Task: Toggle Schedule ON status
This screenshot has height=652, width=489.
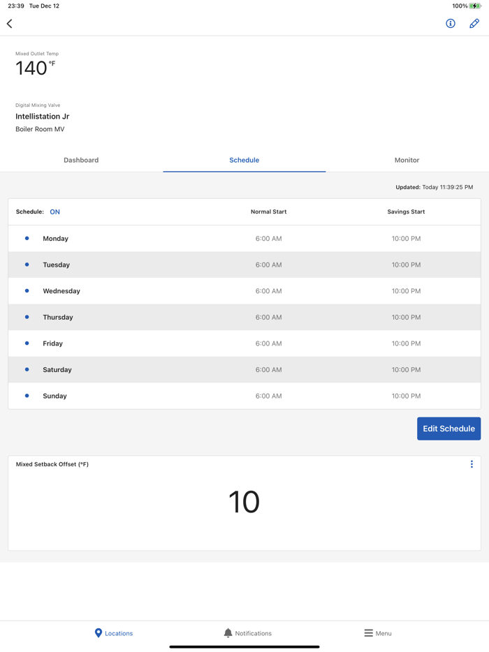Action: point(55,212)
